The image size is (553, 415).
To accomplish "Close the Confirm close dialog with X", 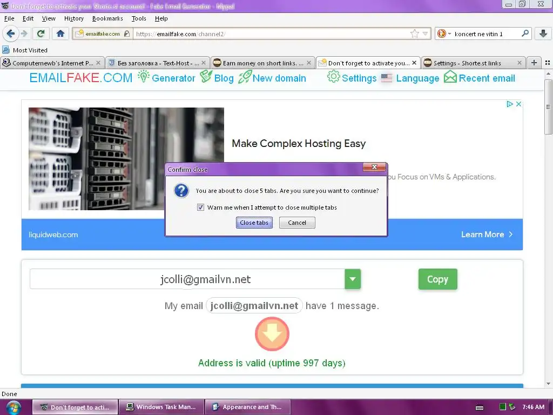I will tap(374, 167).
